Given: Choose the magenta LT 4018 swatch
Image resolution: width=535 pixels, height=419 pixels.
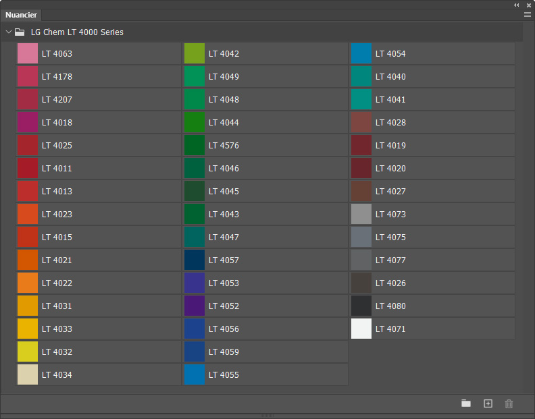Looking at the screenshot, I should [x=28, y=122].
